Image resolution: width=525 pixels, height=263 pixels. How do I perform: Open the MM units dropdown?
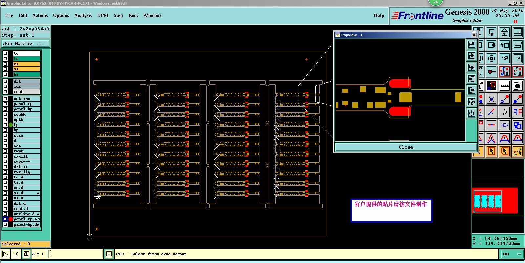(x=512, y=254)
